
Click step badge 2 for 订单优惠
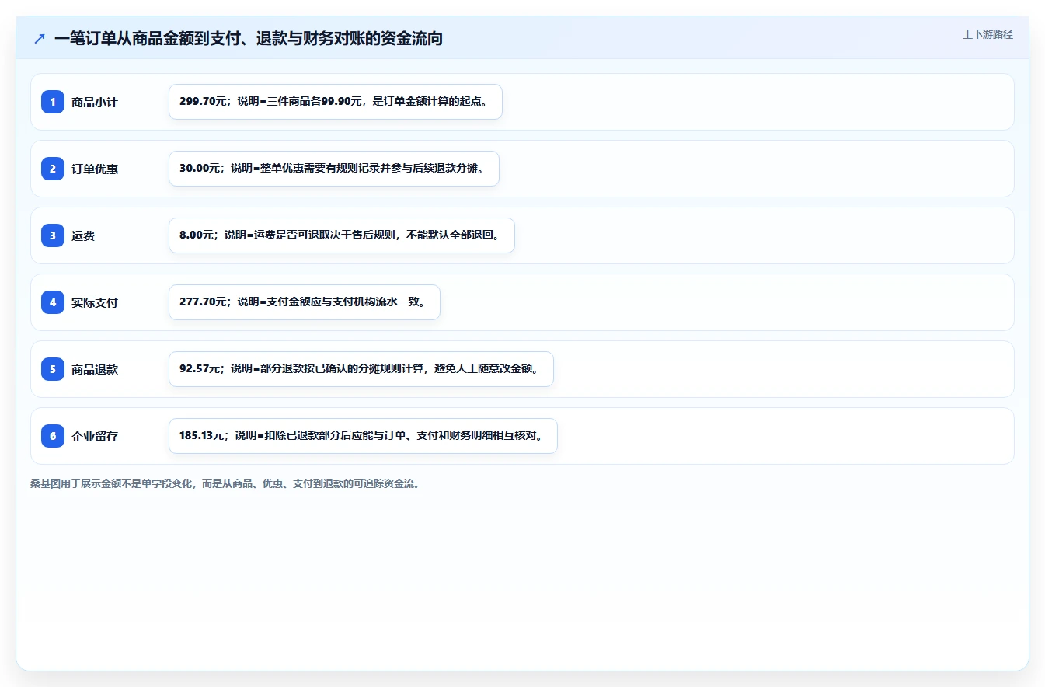(53, 169)
